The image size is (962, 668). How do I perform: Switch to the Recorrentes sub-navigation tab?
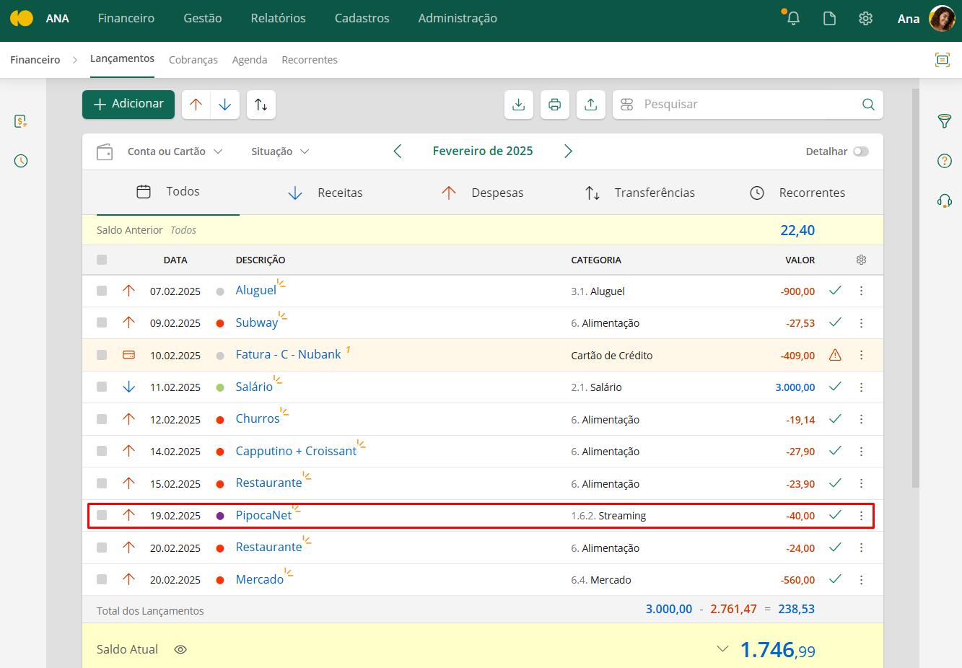click(x=310, y=60)
